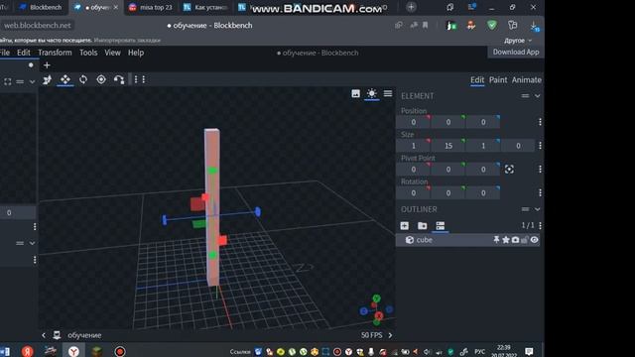
Task: Click web.blockbench.net address bar
Action: tap(38, 25)
